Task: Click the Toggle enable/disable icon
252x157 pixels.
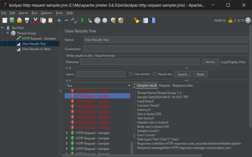Action: tap(74, 20)
